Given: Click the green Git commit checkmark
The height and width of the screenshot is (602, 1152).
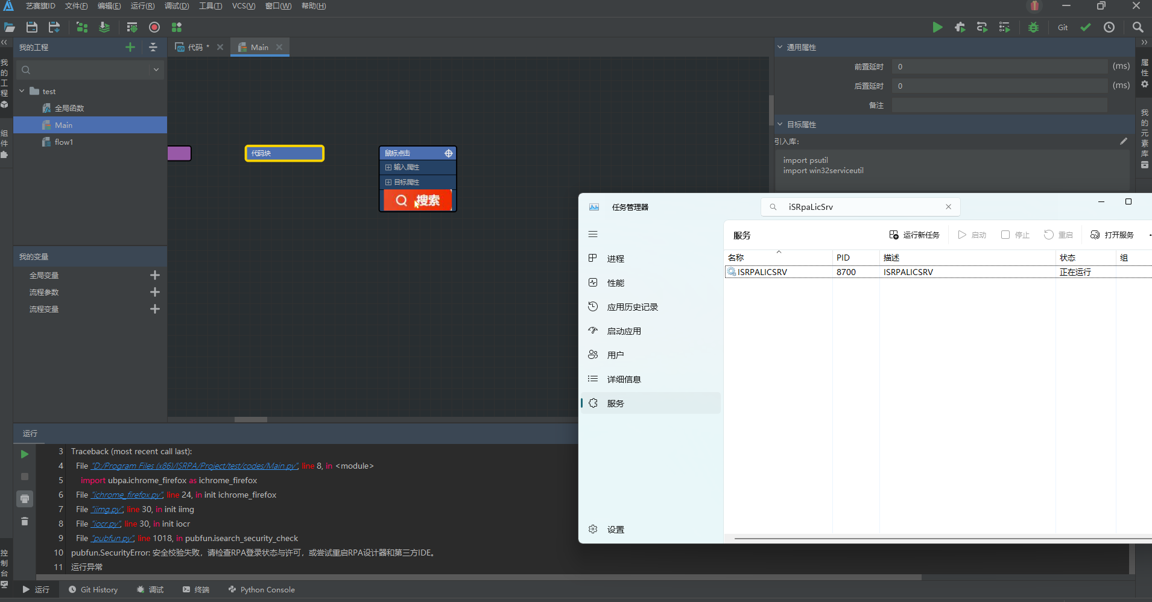Looking at the screenshot, I should (1086, 27).
